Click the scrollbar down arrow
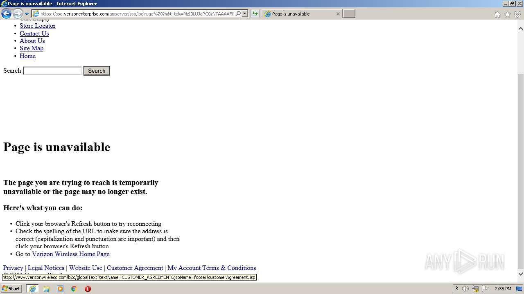 point(520,274)
